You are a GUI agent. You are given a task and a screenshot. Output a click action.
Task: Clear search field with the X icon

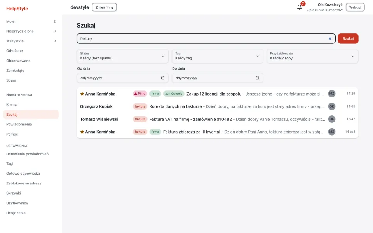(330, 38)
